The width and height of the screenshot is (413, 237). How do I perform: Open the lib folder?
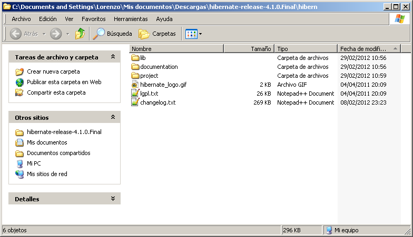[x=143, y=58]
